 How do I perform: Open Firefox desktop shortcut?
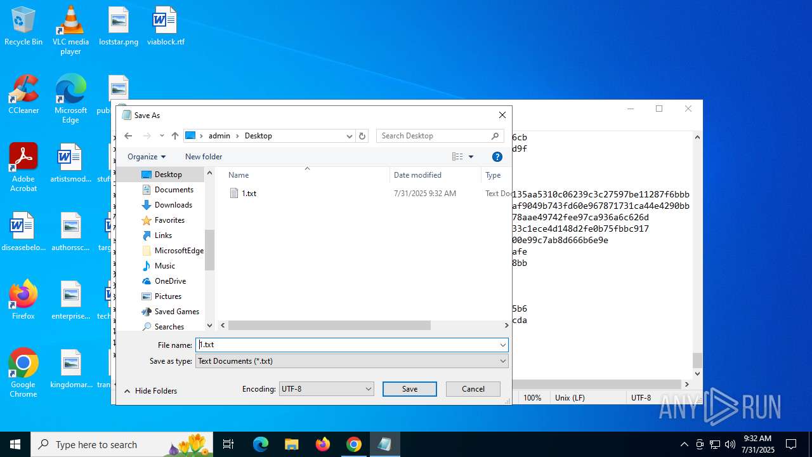click(x=23, y=300)
